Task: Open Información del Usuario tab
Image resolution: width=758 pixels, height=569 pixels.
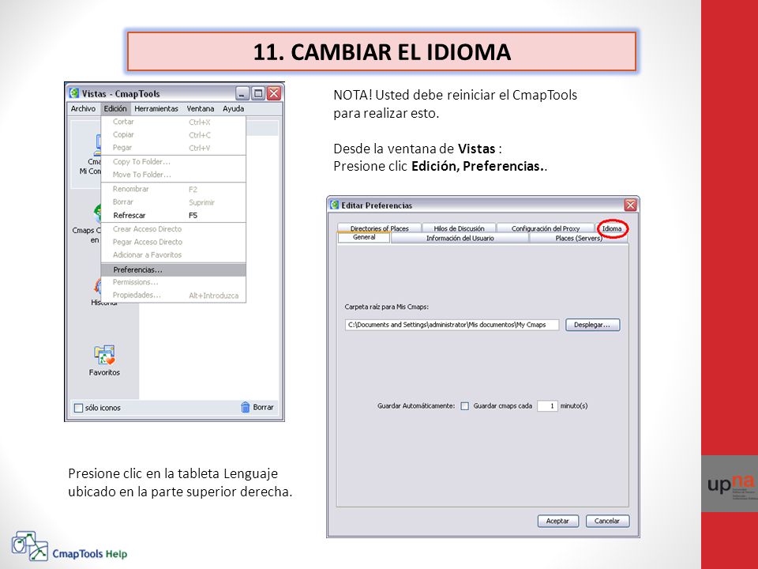Action: (460, 238)
